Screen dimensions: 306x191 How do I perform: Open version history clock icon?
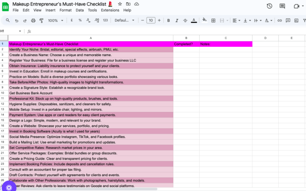(269, 6)
